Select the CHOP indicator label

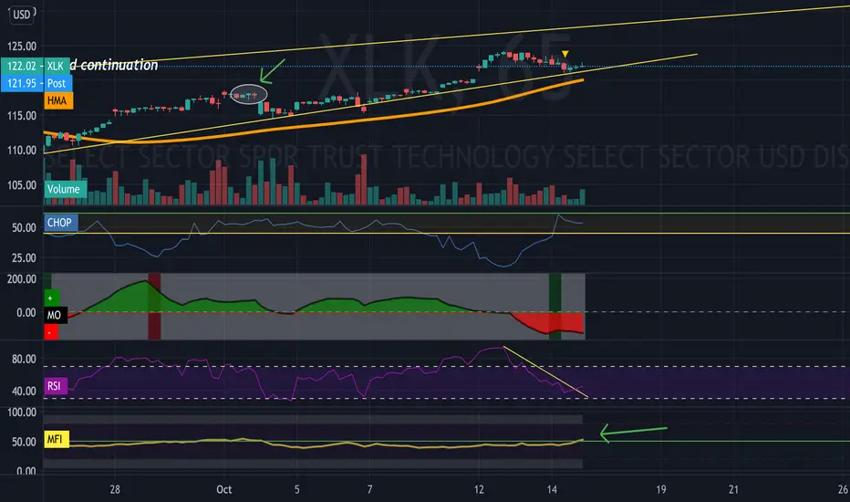pos(60,223)
